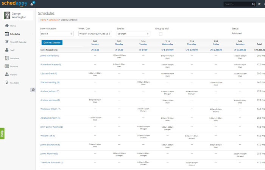Open Locations from the sidebar icon

tap(7, 58)
